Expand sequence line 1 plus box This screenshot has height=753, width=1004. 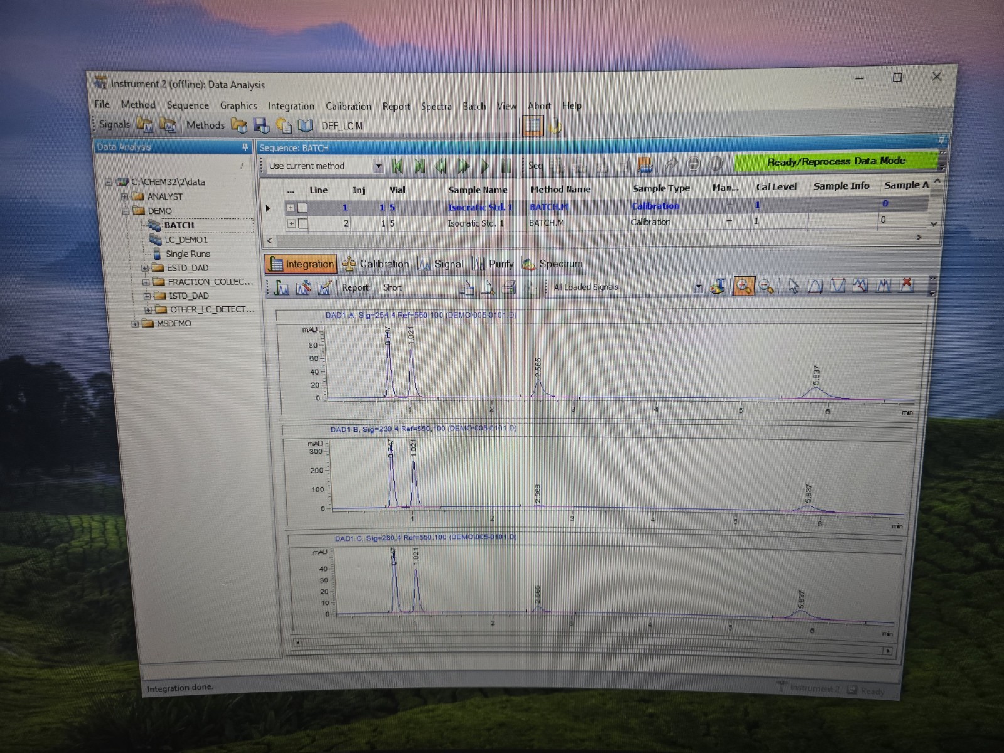click(291, 208)
